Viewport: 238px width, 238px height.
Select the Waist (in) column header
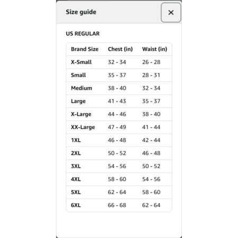tap(154, 49)
